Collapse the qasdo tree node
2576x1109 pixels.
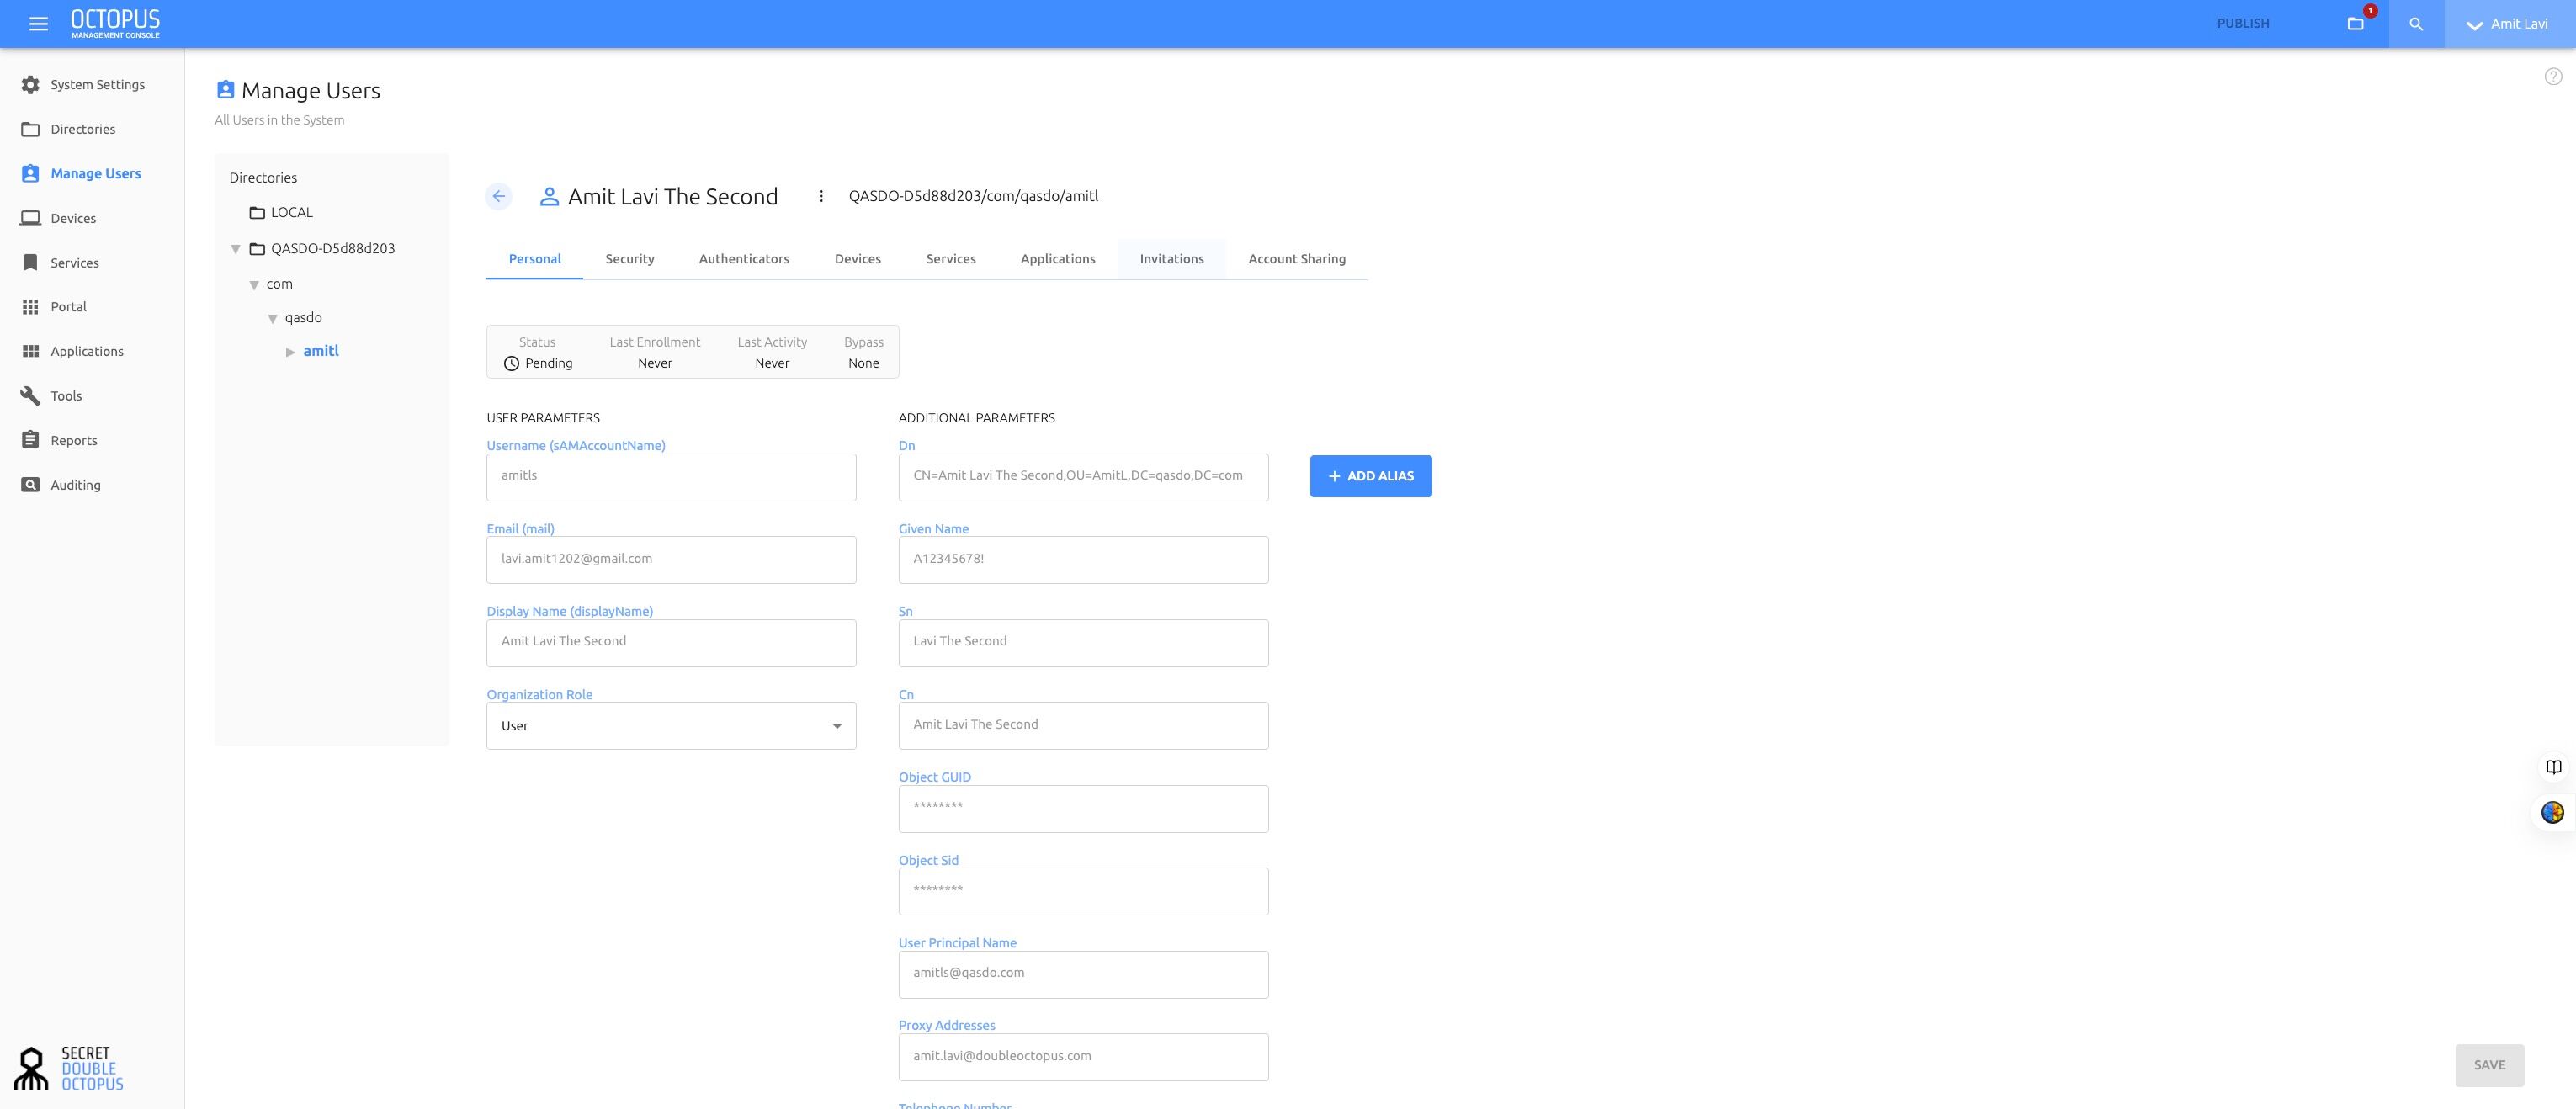pos(272,319)
